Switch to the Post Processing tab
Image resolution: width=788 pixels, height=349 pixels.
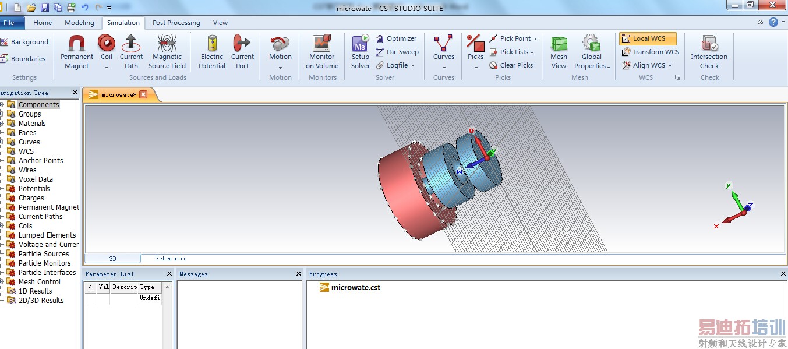tap(176, 23)
